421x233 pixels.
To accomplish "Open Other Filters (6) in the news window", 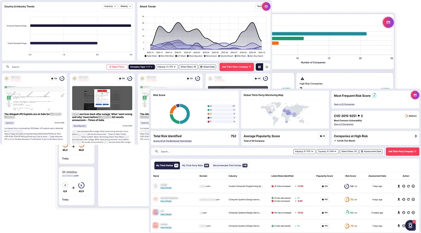I will coord(188,67).
